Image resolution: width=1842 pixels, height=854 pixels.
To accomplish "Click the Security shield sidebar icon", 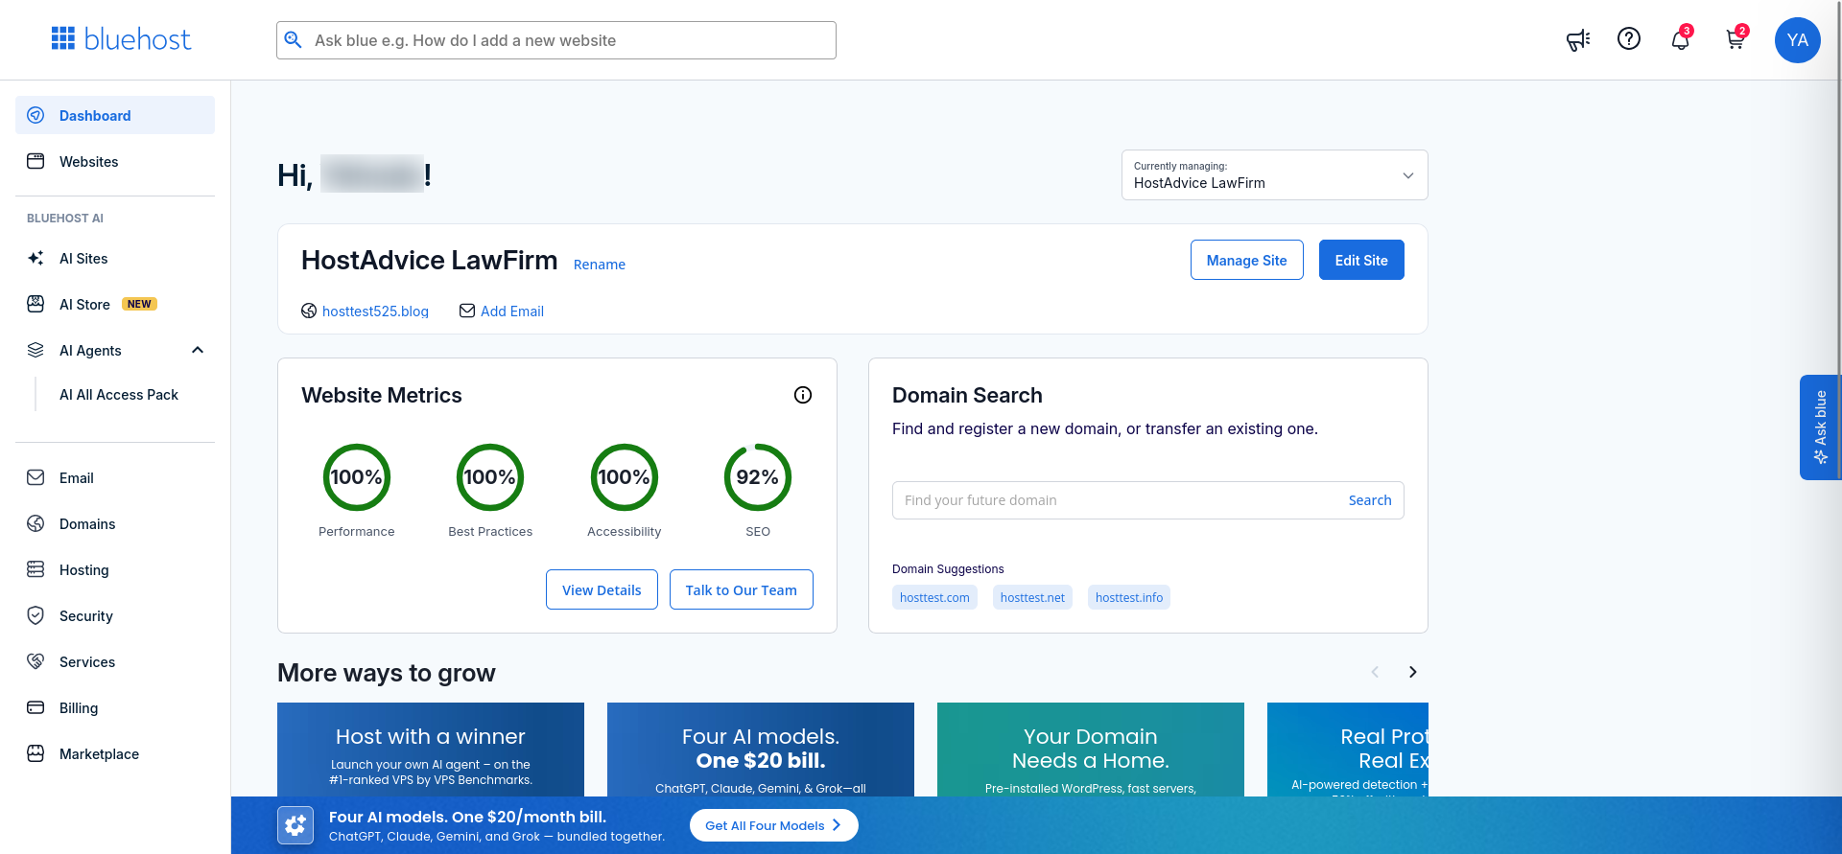I will (35, 615).
